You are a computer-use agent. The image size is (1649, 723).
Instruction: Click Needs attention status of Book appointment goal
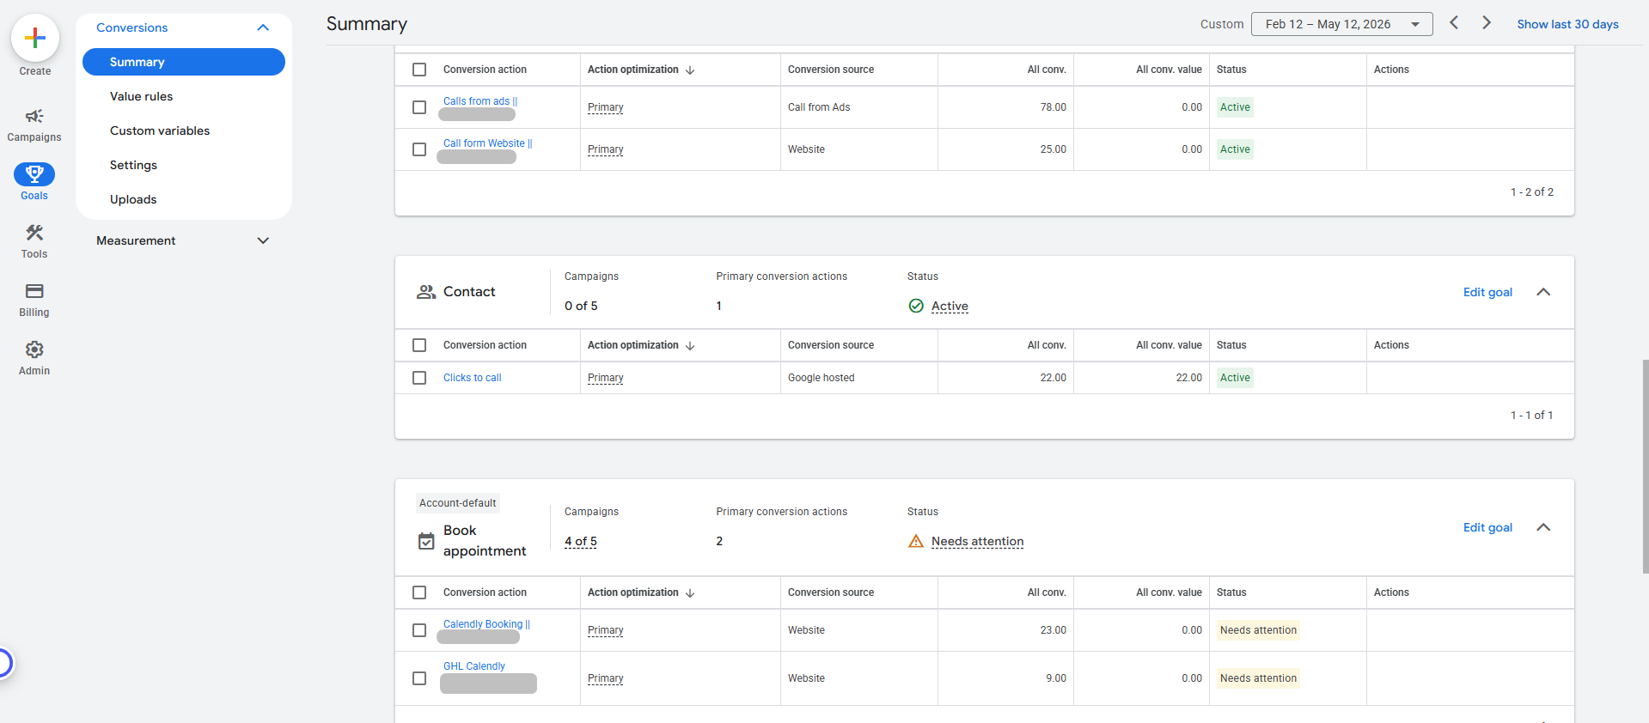click(978, 541)
